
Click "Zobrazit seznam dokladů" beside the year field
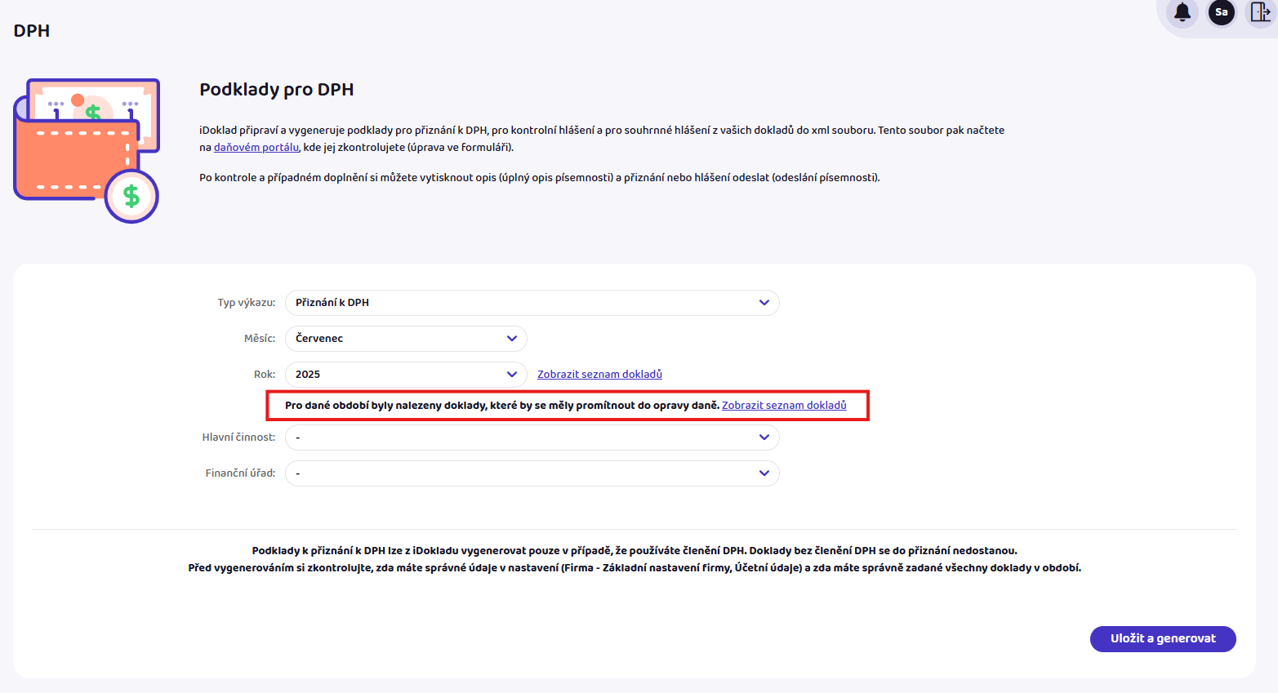[x=599, y=375]
